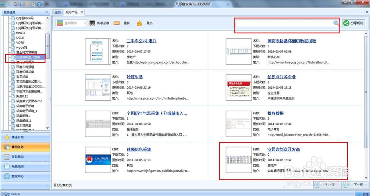Select task 采集8.11 in tree
Viewport: 370px width, 196px height.
click(x=22, y=96)
